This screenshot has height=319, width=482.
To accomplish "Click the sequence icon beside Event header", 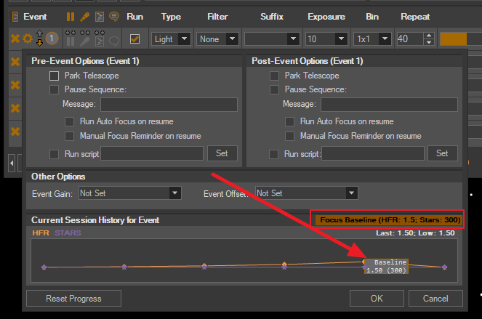I will (x=15, y=17).
